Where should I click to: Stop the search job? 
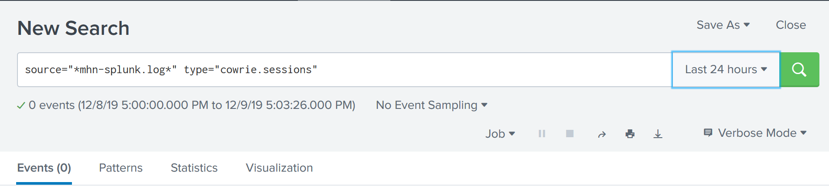tap(570, 134)
